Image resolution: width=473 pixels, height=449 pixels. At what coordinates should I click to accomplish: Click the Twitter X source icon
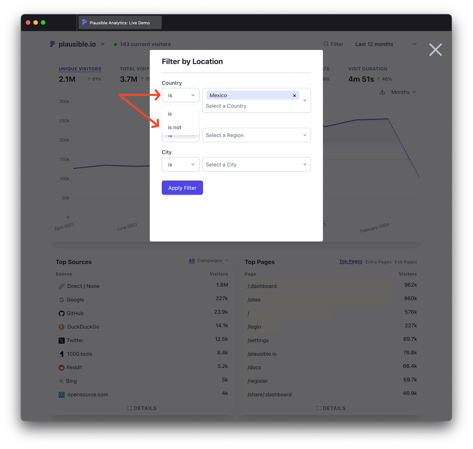pyautogui.click(x=61, y=341)
